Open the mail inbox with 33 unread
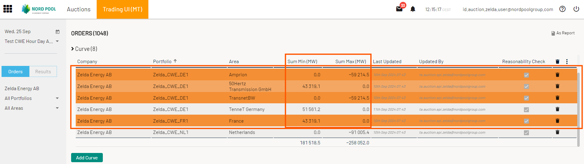This screenshot has width=584, height=164. pos(399,9)
